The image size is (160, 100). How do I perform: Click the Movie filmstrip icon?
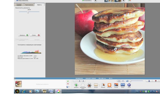[123, 85]
